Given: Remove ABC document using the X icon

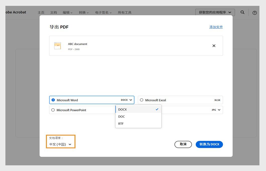Looking at the screenshot, I should [214, 46].
